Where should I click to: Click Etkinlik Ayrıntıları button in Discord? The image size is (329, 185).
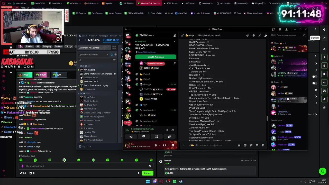[x=156, y=57]
